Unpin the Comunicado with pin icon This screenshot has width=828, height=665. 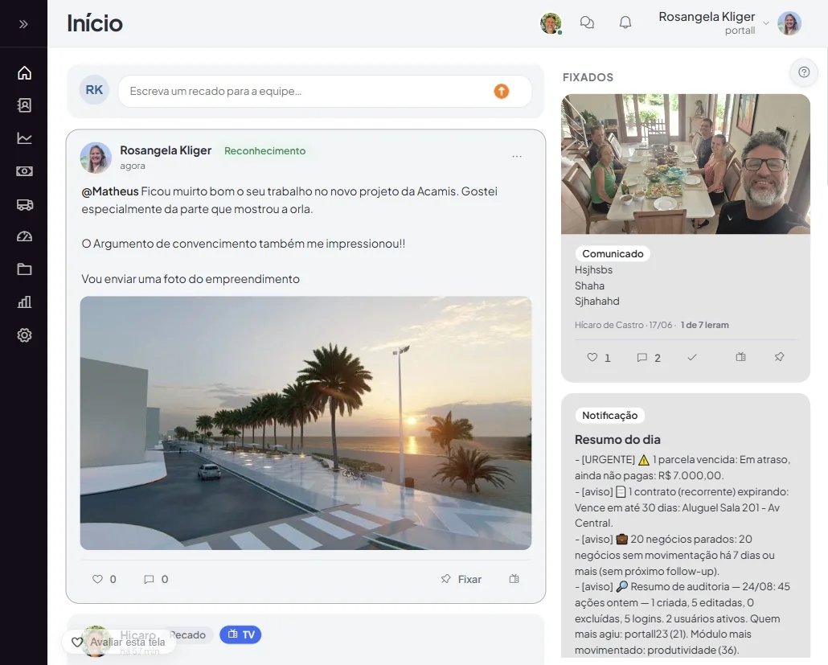[780, 357]
